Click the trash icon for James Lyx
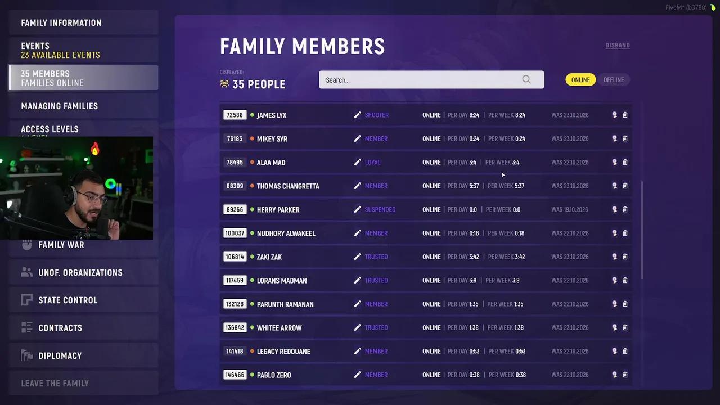The width and height of the screenshot is (720, 405). (x=625, y=115)
